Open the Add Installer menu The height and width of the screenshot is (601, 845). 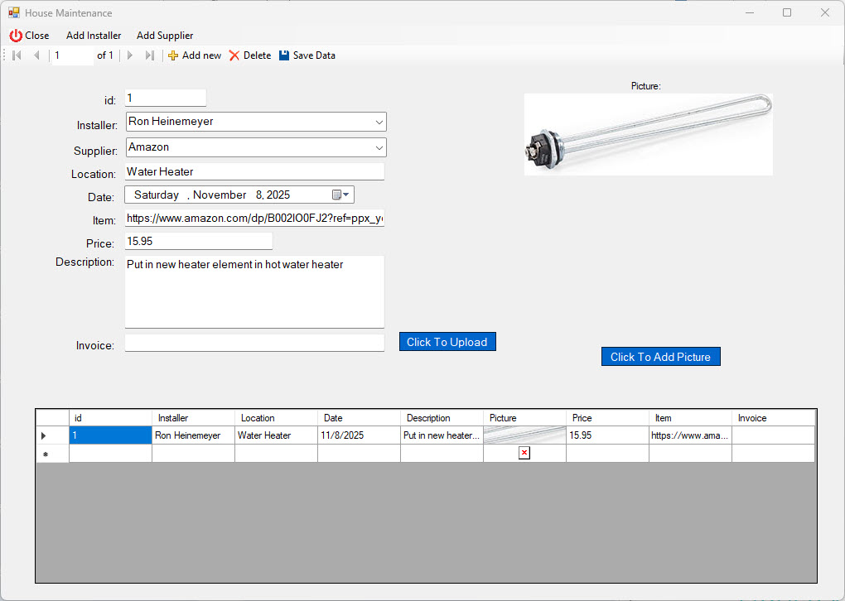[94, 36]
